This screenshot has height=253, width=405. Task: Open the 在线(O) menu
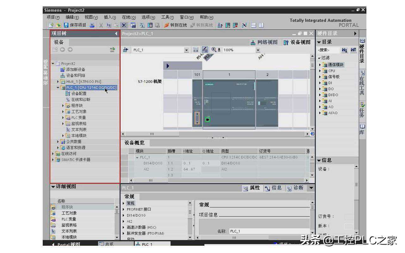click(x=128, y=17)
